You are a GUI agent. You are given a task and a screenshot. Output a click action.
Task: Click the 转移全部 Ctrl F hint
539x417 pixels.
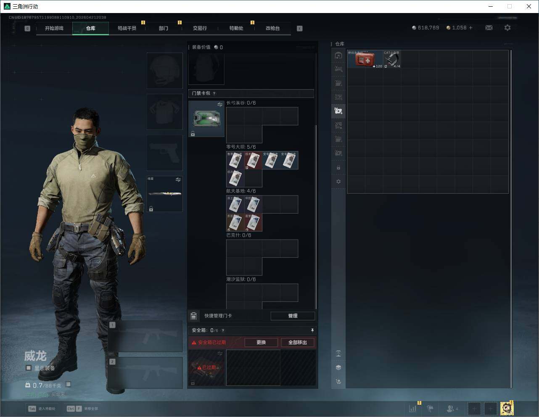(x=82, y=409)
